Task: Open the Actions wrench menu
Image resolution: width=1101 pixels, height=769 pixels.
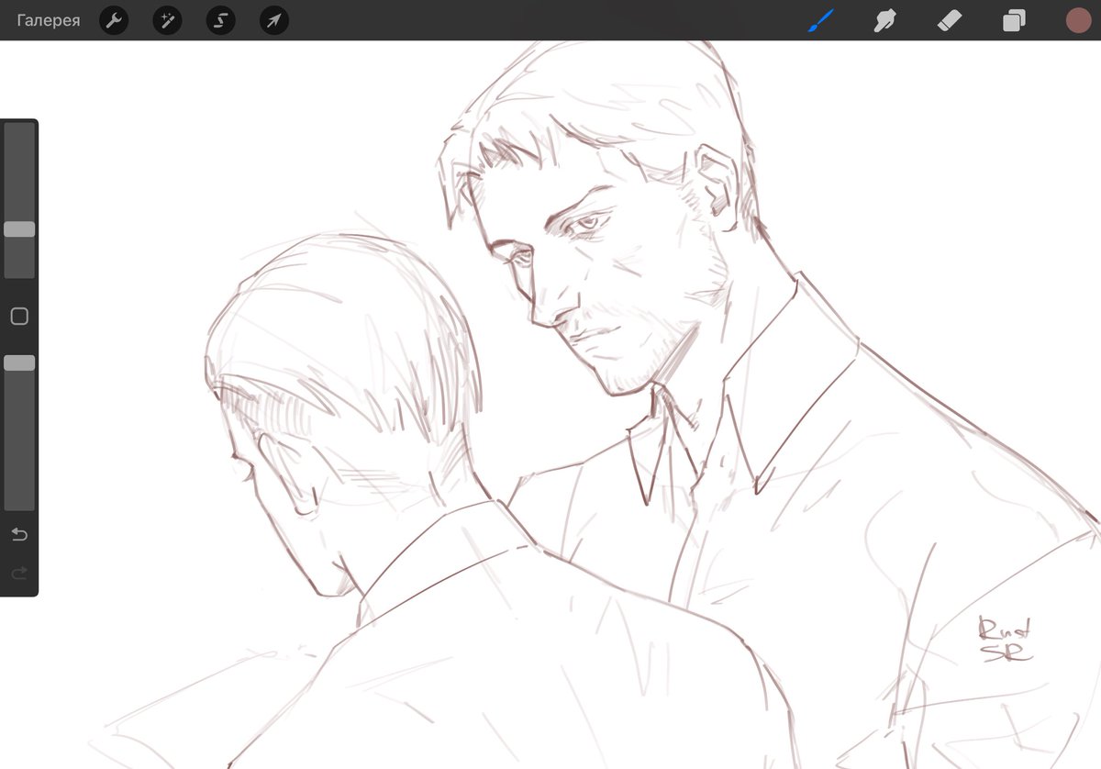Action: (x=114, y=20)
